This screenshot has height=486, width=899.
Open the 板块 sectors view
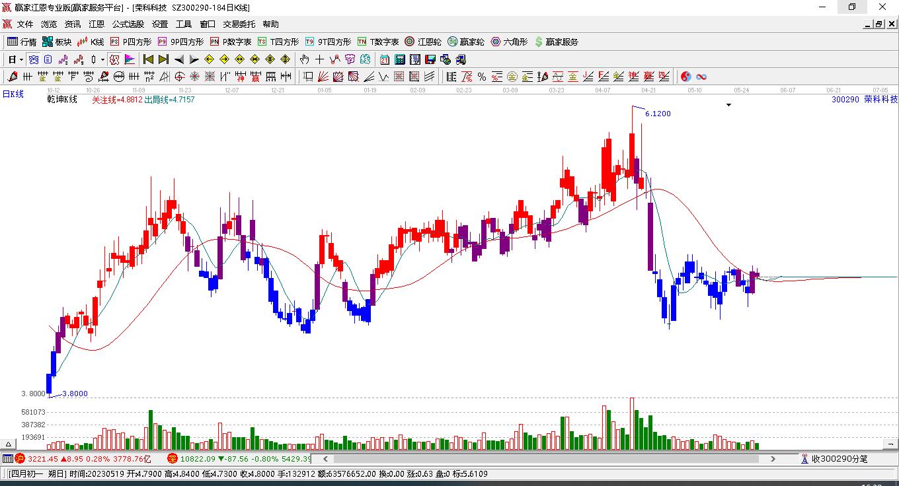click(57, 42)
